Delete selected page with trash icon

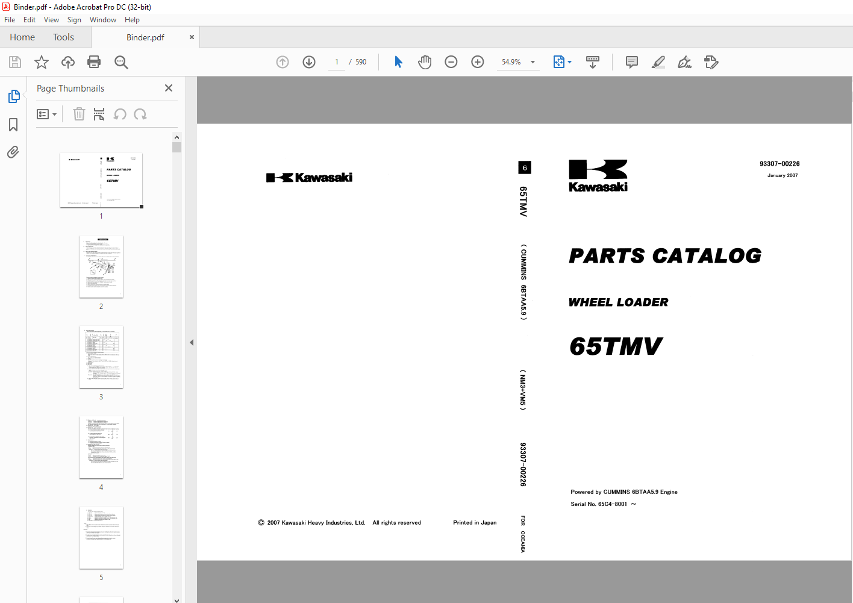point(79,114)
